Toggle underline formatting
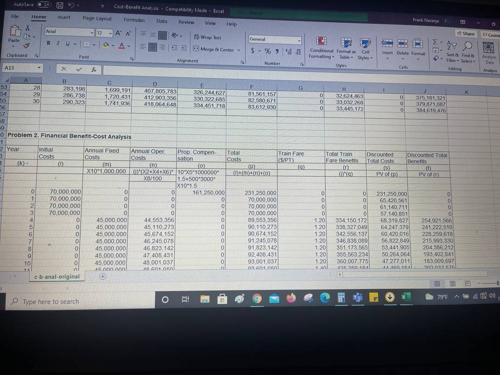Screen dimensions: 500x375 67,43
